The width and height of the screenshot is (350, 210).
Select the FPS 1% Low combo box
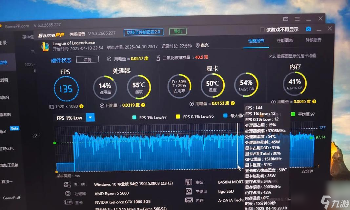pyautogui.click(x=74, y=118)
